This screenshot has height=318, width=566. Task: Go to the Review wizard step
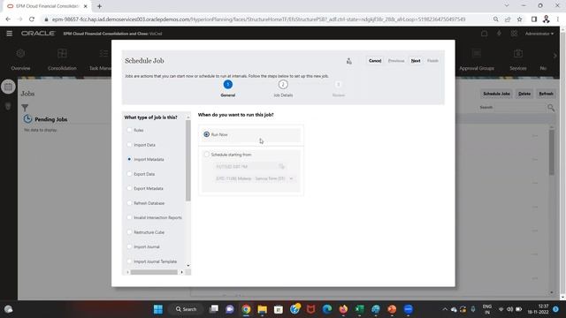[338, 88]
